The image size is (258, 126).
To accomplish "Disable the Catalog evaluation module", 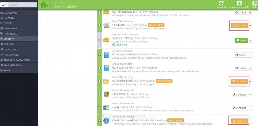I will coord(241,55).
